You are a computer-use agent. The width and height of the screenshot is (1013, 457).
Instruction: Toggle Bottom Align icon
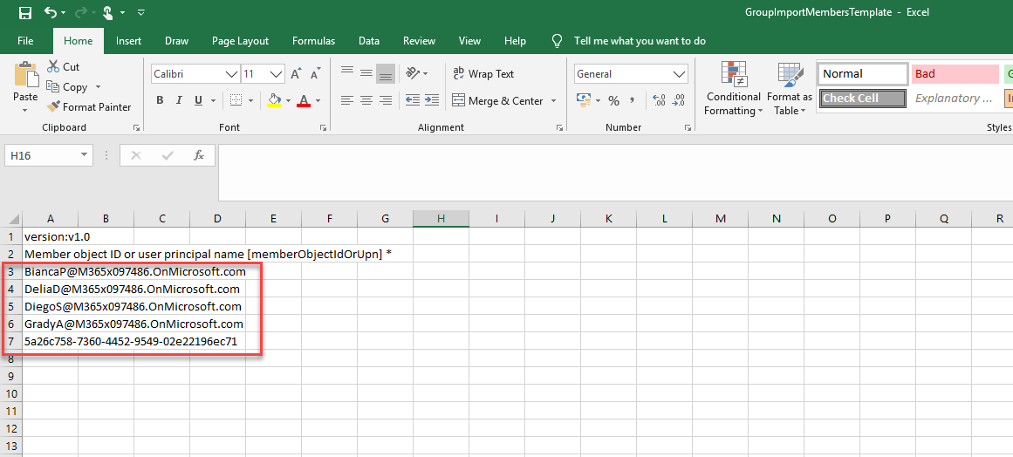coord(386,73)
